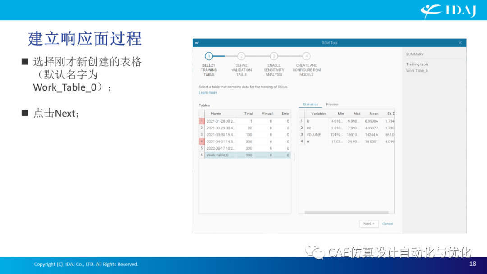Click the RSM Tool title bar app icon
The width and height of the screenshot is (487, 274).
tap(197, 43)
